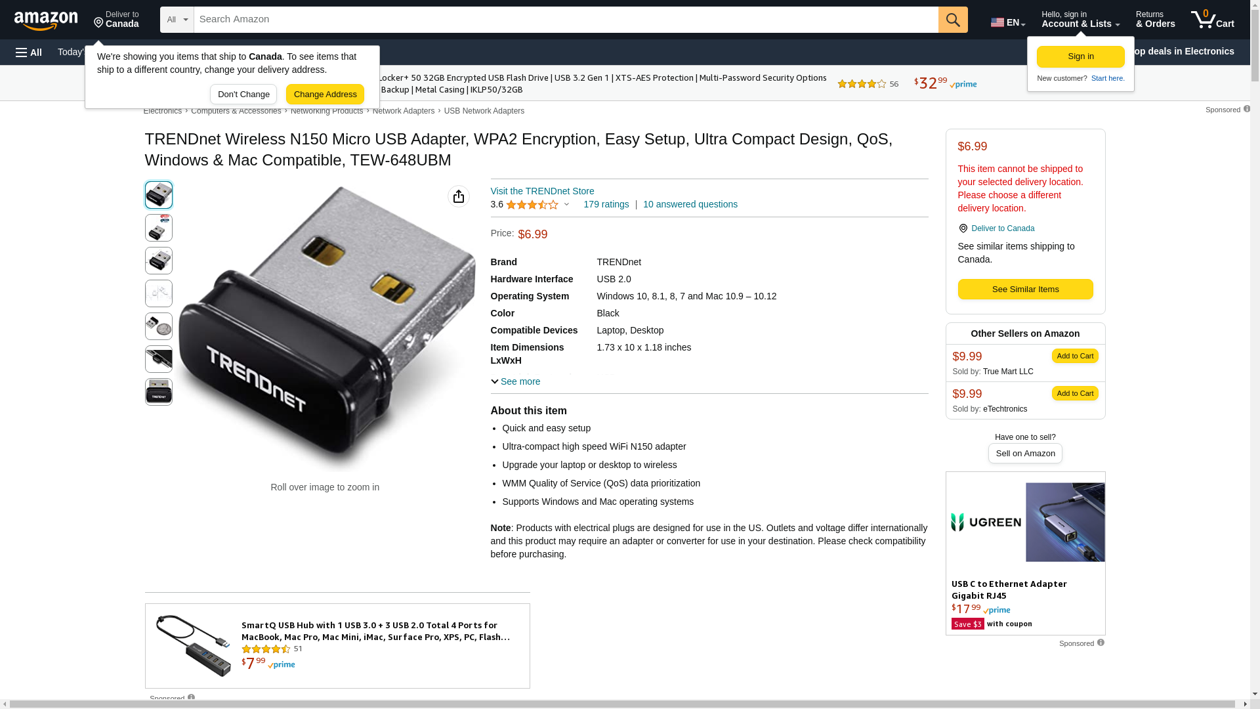
Task: Click the search magnifier button
Action: pos(953,20)
